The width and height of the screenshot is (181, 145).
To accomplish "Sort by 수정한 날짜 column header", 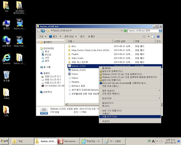I will click(x=123, y=41).
